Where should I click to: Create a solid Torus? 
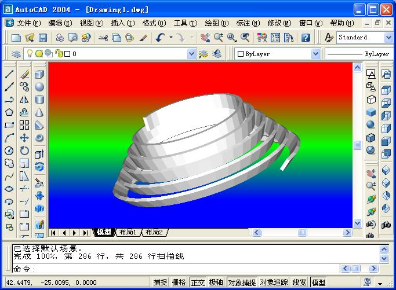(x=39, y=138)
